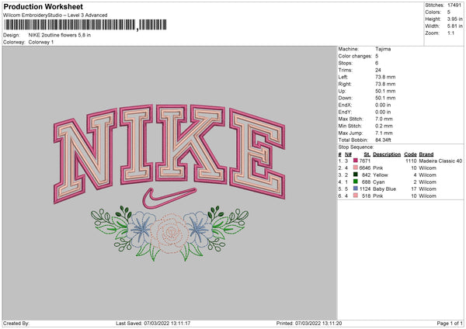Click code 1110 in the first stop row

click(411, 161)
